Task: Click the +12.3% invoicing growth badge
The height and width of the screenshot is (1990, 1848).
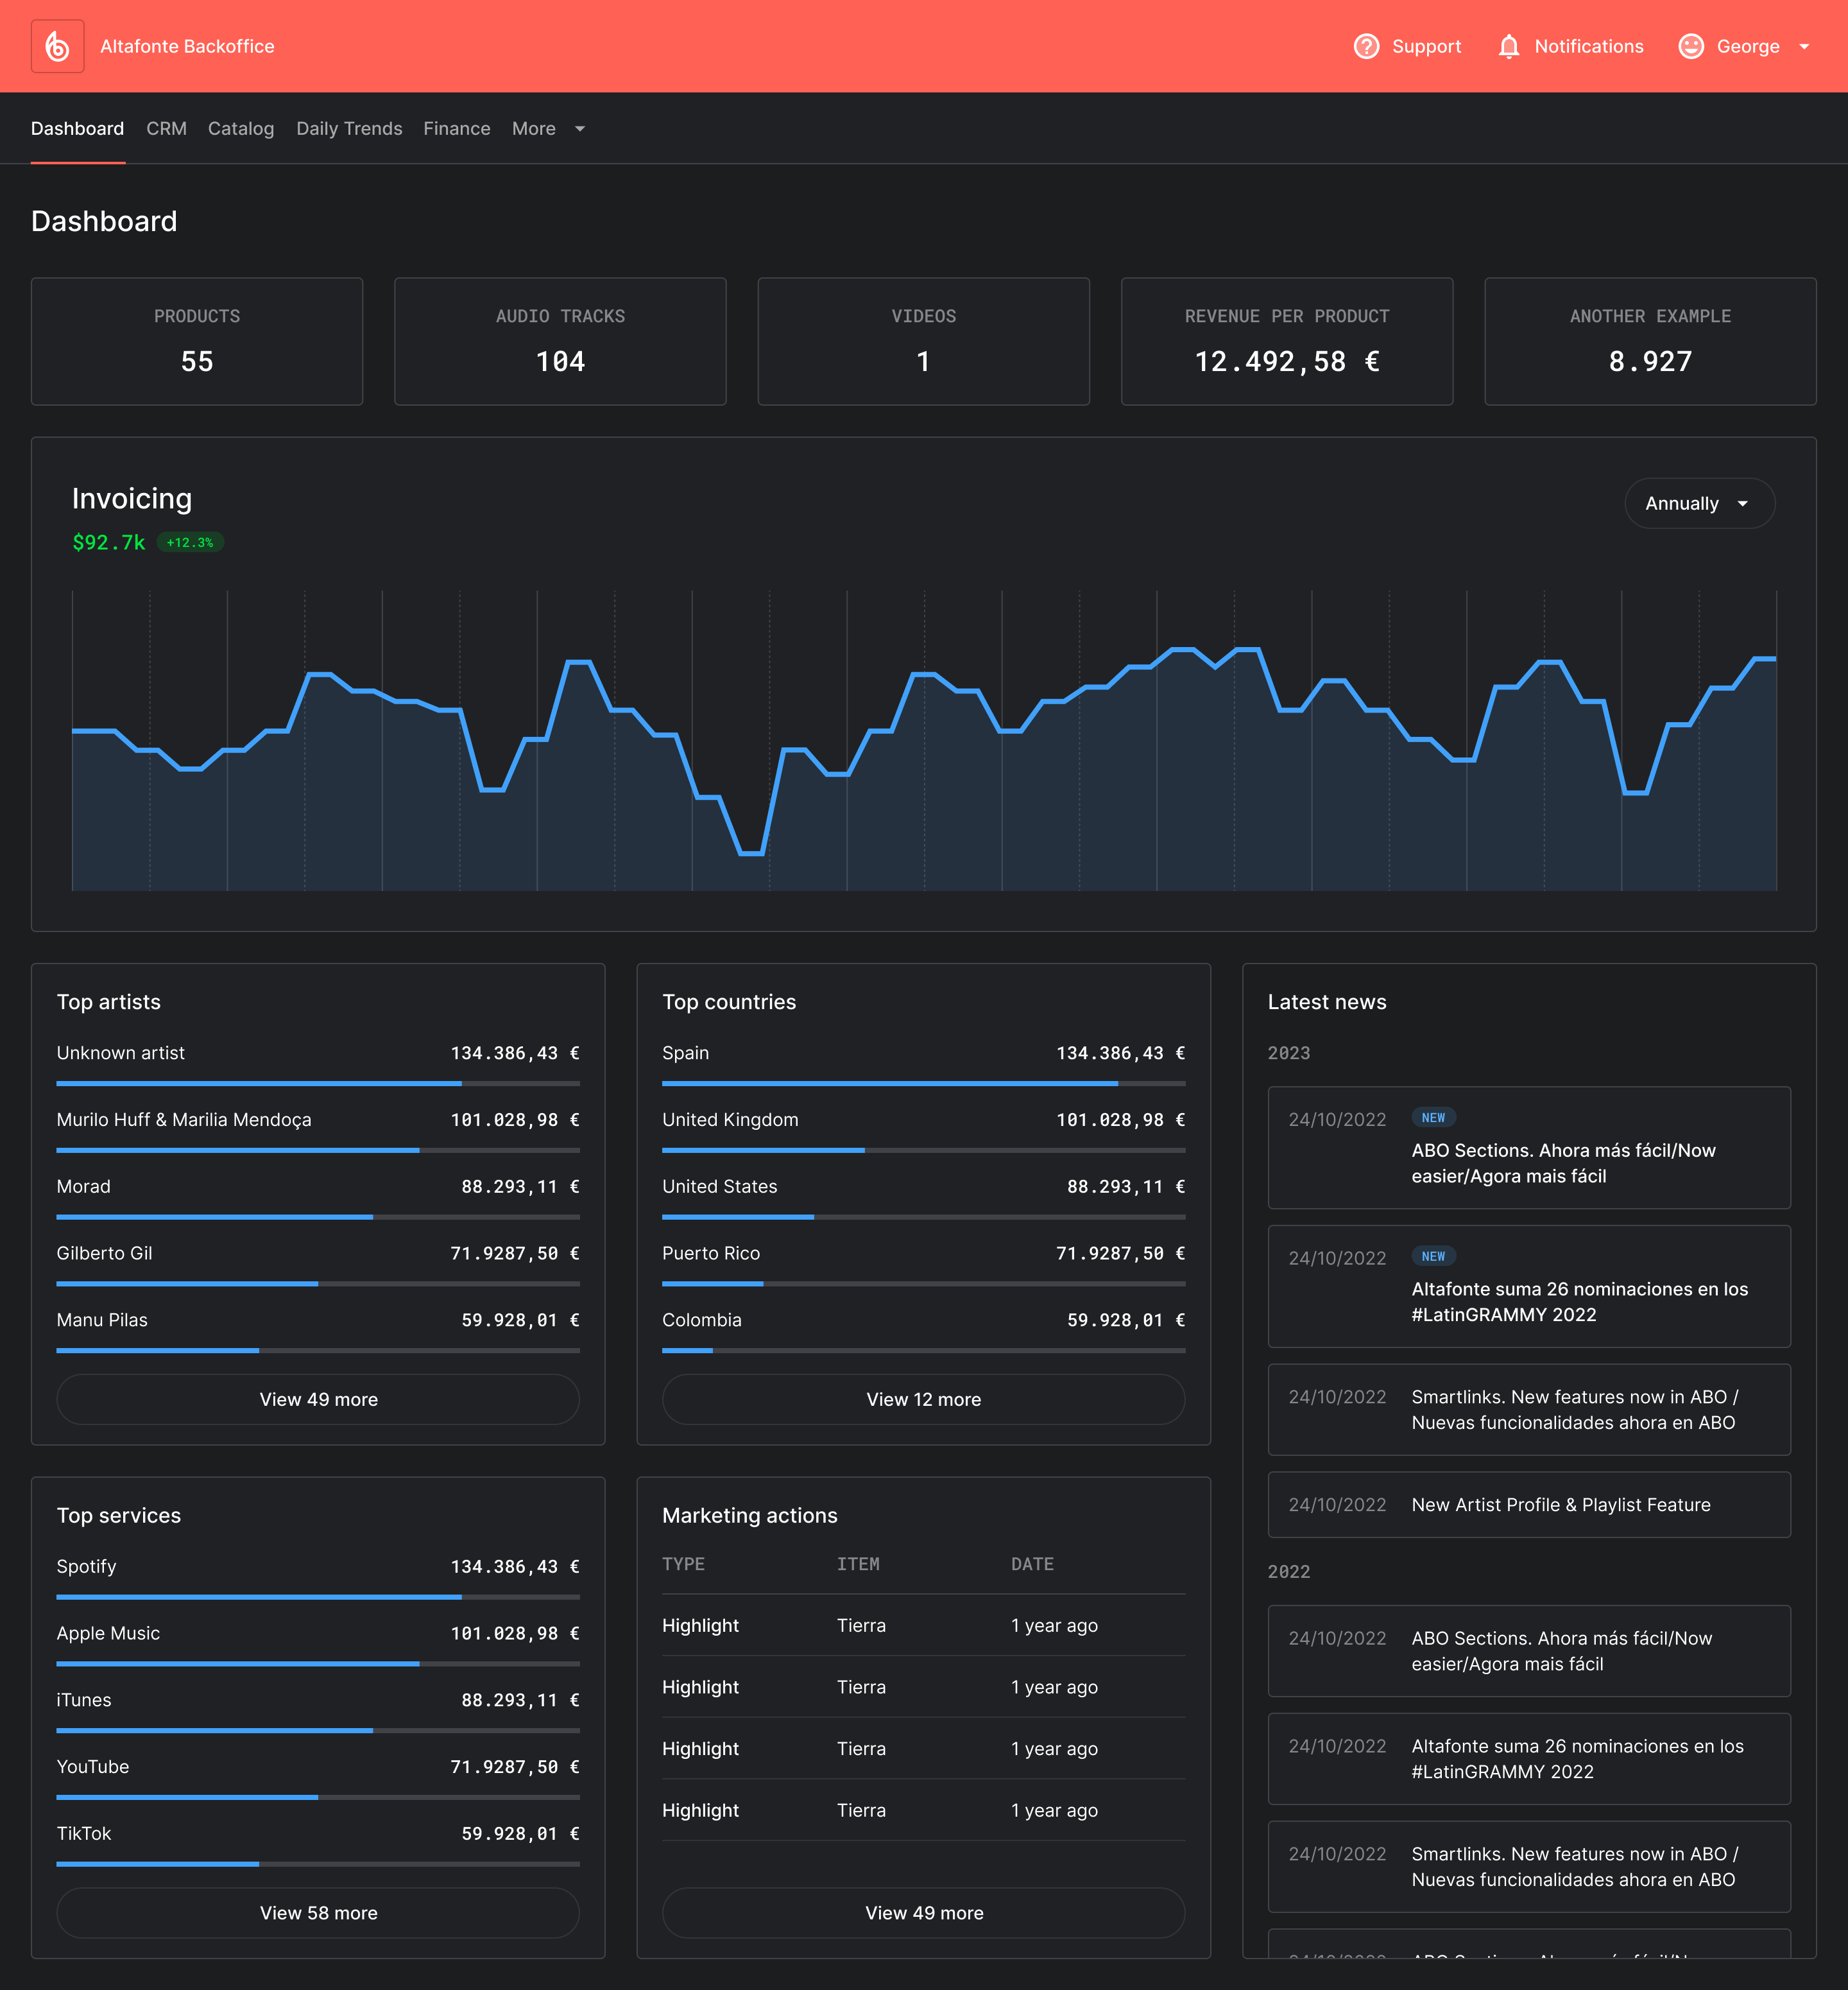Action: [x=190, y=542]
